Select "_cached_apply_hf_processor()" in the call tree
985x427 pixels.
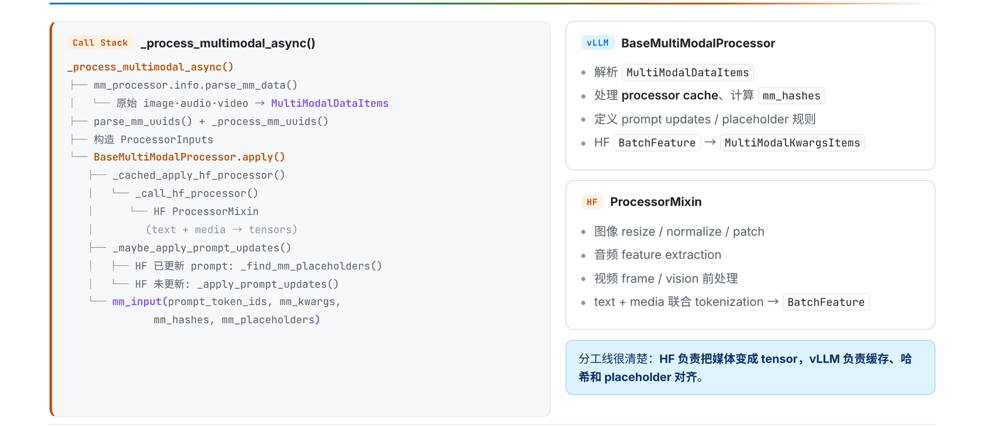click(x=199, y=176)
